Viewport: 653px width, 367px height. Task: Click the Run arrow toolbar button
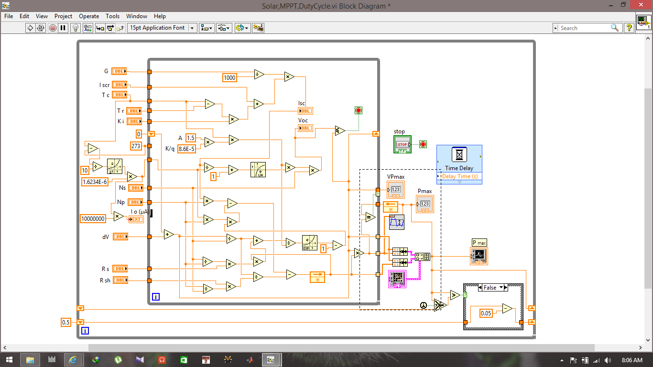coord(31,28)
